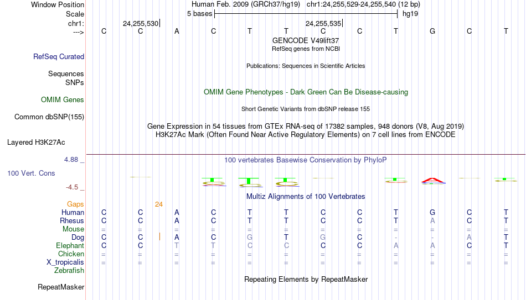Click 100 vertebrates Basewise Conservation title

(x=306, y=160)
